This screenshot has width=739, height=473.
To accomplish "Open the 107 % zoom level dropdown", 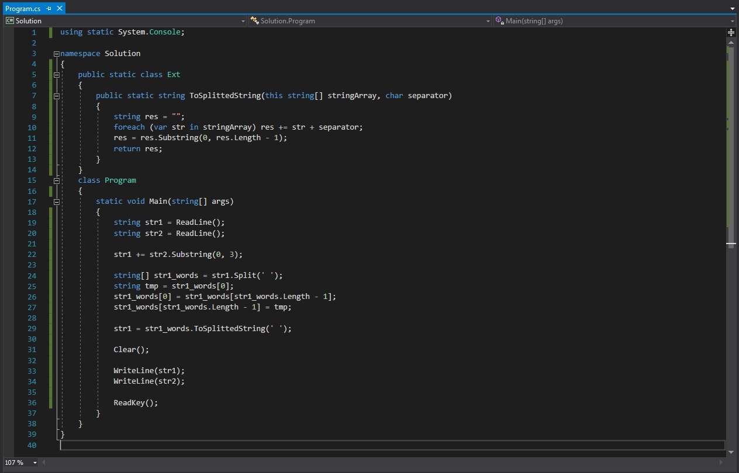I will pos(34,462).
